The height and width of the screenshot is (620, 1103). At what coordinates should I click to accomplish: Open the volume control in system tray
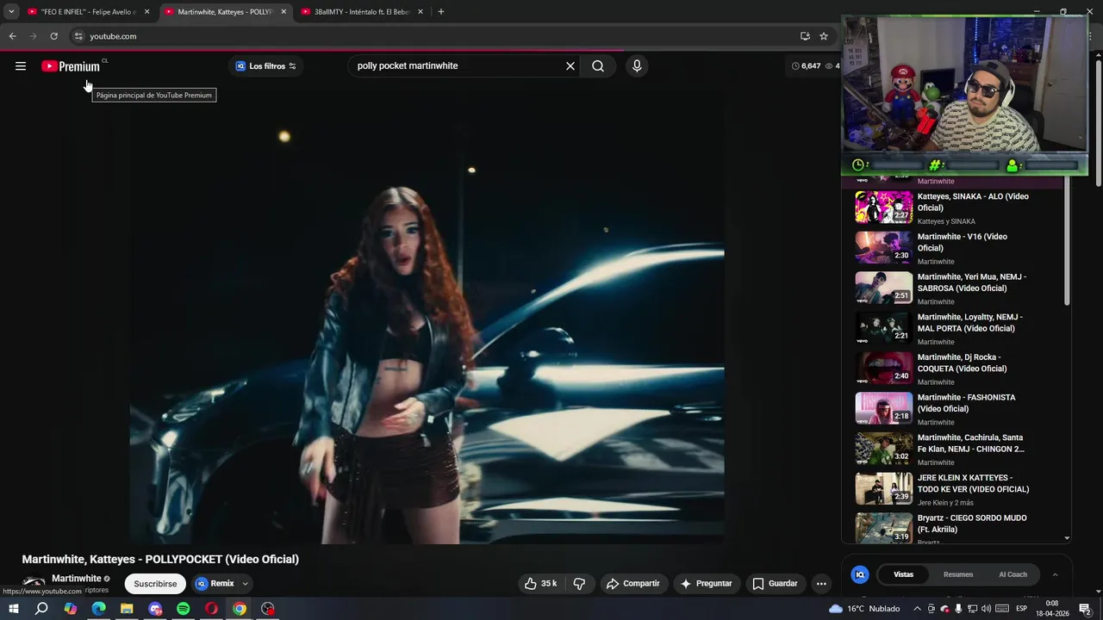[x=986, y=609]
